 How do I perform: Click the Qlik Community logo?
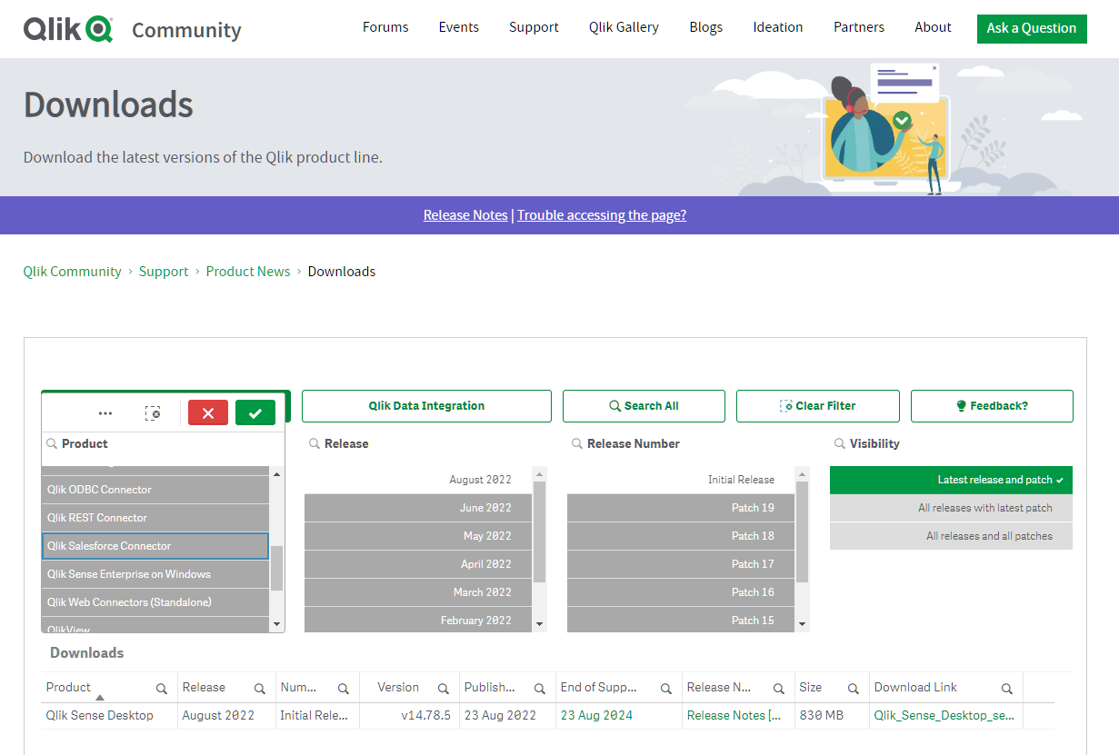[x=68, y=28]
